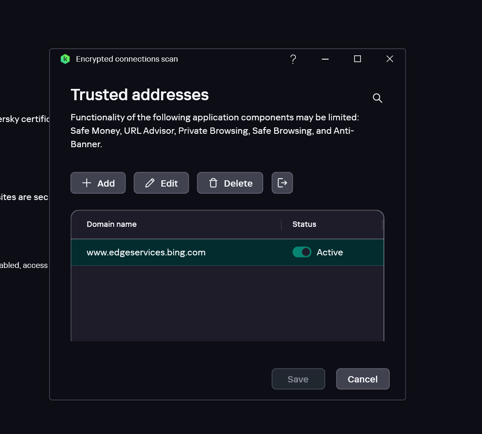Click the search magnifier icon
Screen dimensions: 482x434
coord(378,98)
